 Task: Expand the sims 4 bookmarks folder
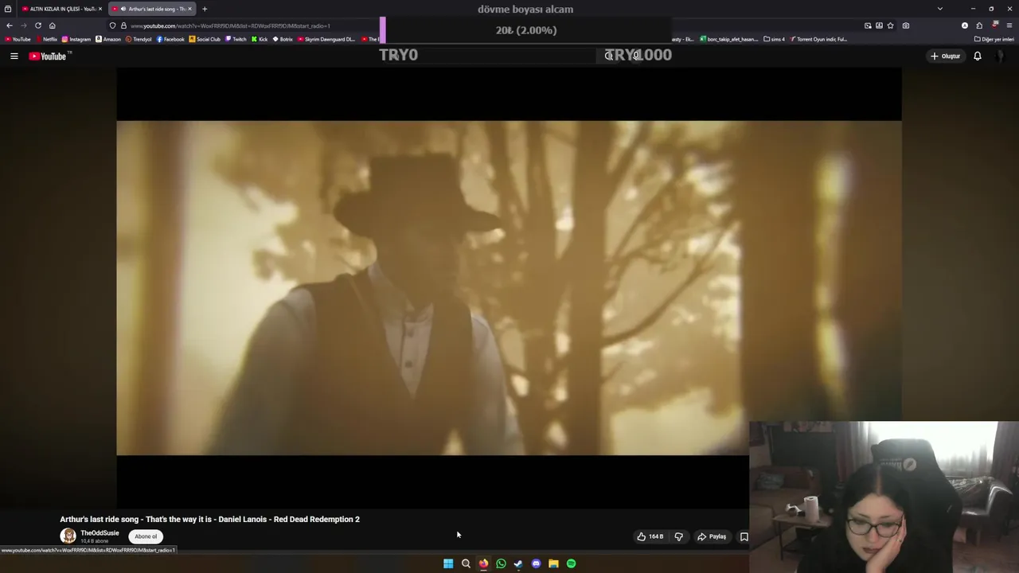[x=774, y=39]
